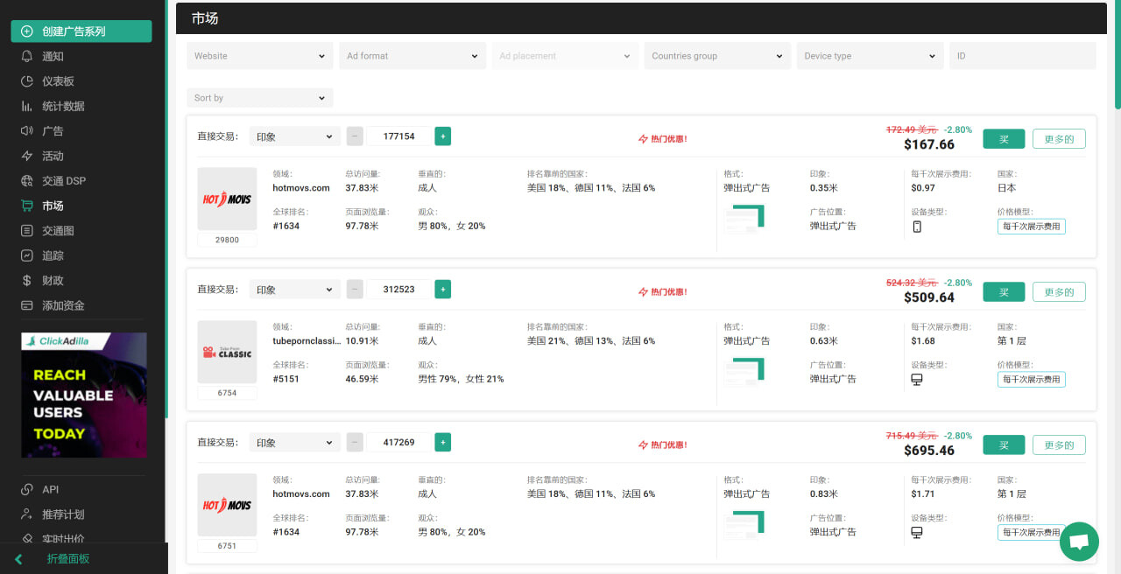Screen dimensions: 1121x574
Task: Click the 追踪 chart icon
Action: click(x=27, y=255)
